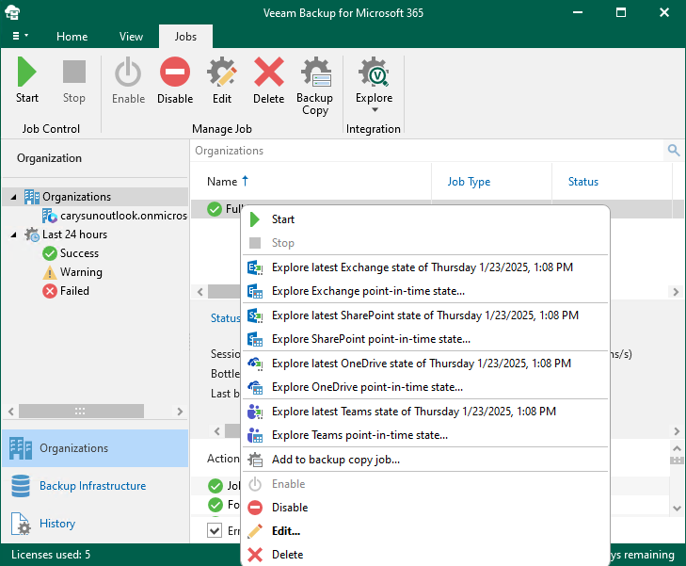Image resolution: width=686 pixels, height=566 pixels.
Task: Explore latest OneDrive state of 1/23/2025
Action: pos(425,364)
